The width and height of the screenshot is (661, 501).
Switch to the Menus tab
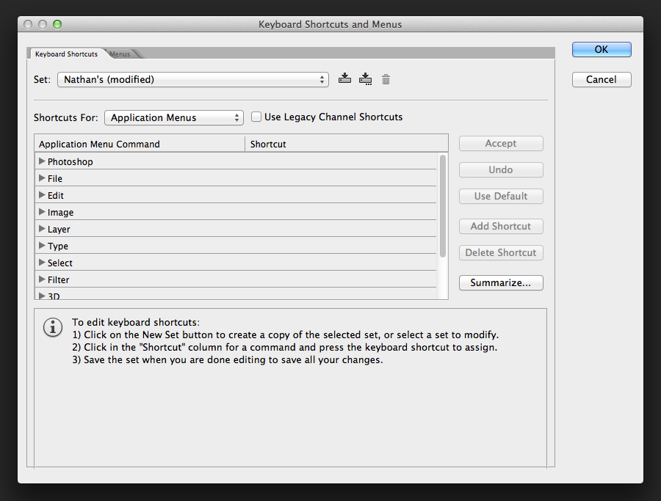coord(120,54)
